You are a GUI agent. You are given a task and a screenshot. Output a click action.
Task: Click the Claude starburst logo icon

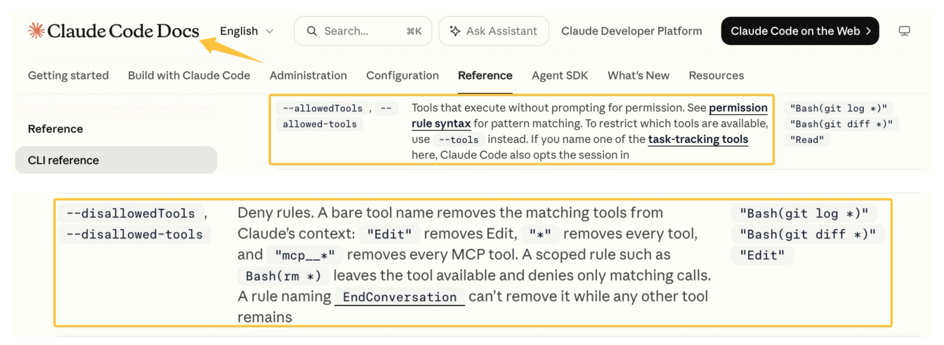(x=37, y=31)
